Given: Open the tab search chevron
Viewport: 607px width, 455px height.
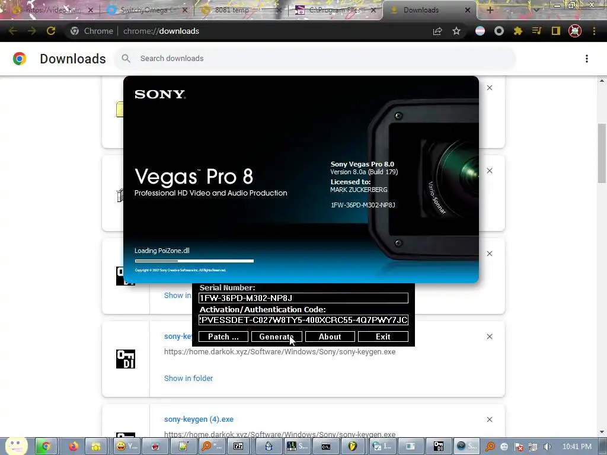Looking at the screenshot, I should tap(536, 9).
